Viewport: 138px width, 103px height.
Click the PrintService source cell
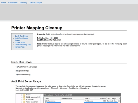[89, 101]
